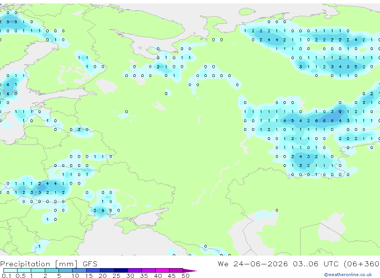
Task: Pick the magenta swatch for 40–45 mm
Action: click(162, 270)
